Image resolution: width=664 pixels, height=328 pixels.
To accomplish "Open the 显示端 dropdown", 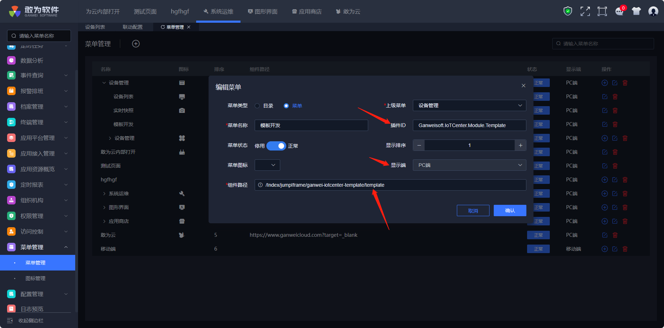I will click(x=469, y=165).
